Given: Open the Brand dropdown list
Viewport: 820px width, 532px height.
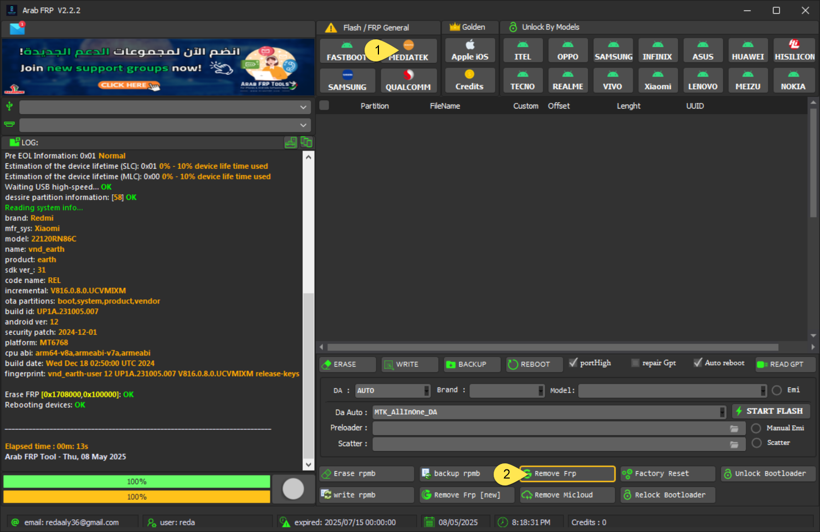Looking at the screenshot, I should coord(541,391).
